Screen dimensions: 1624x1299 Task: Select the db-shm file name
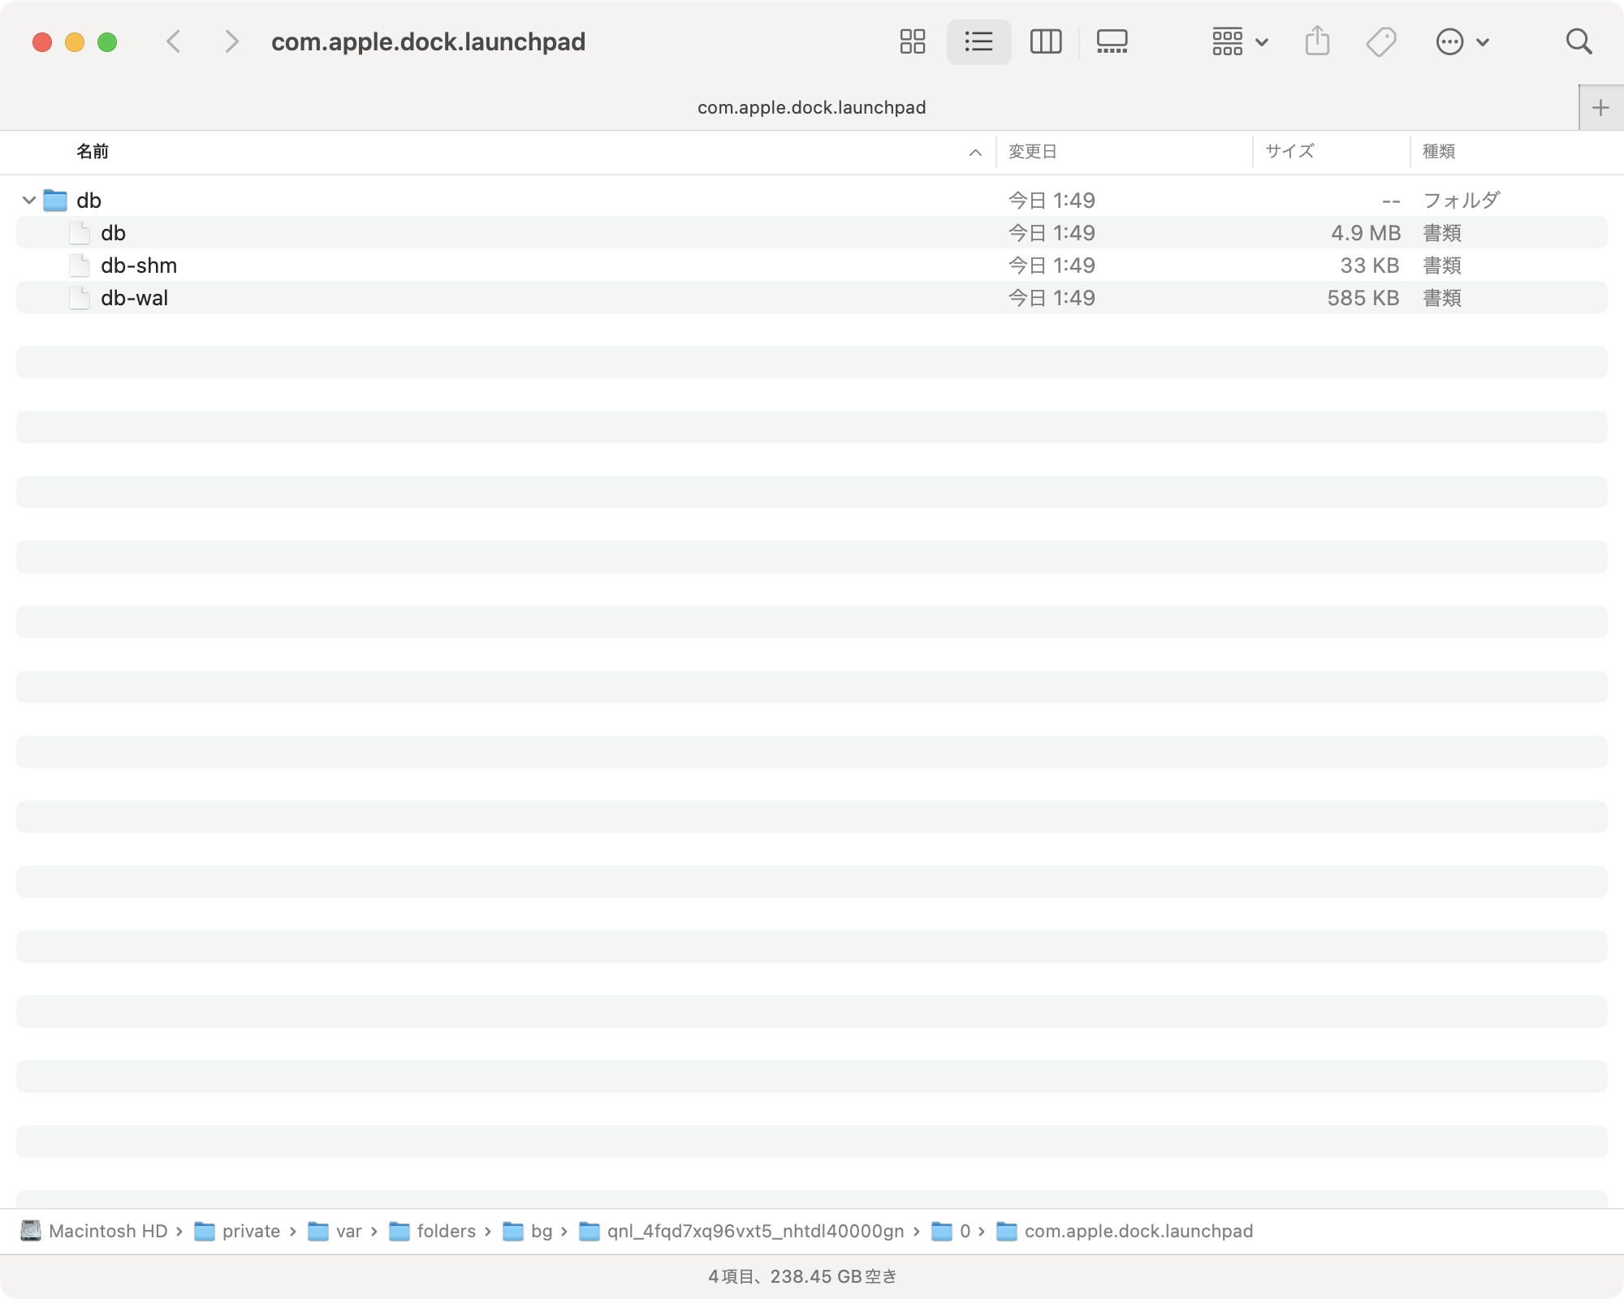139,265
